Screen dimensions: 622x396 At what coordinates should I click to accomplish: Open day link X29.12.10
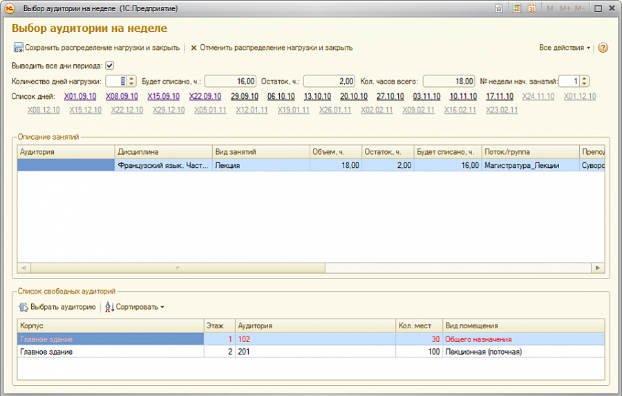pyautogui.click(x=169, y=110)
